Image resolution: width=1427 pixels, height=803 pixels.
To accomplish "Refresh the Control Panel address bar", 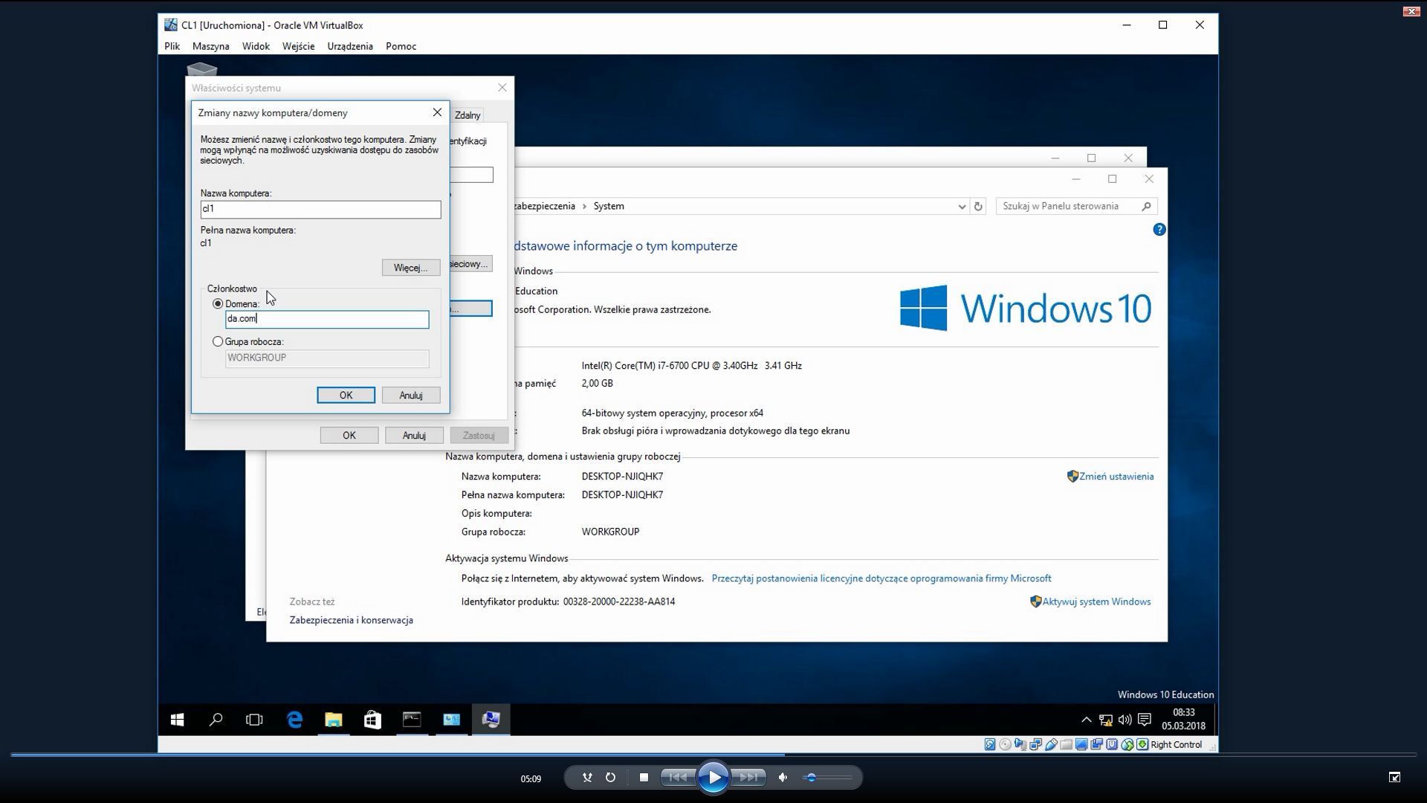I will pos(978,207).
